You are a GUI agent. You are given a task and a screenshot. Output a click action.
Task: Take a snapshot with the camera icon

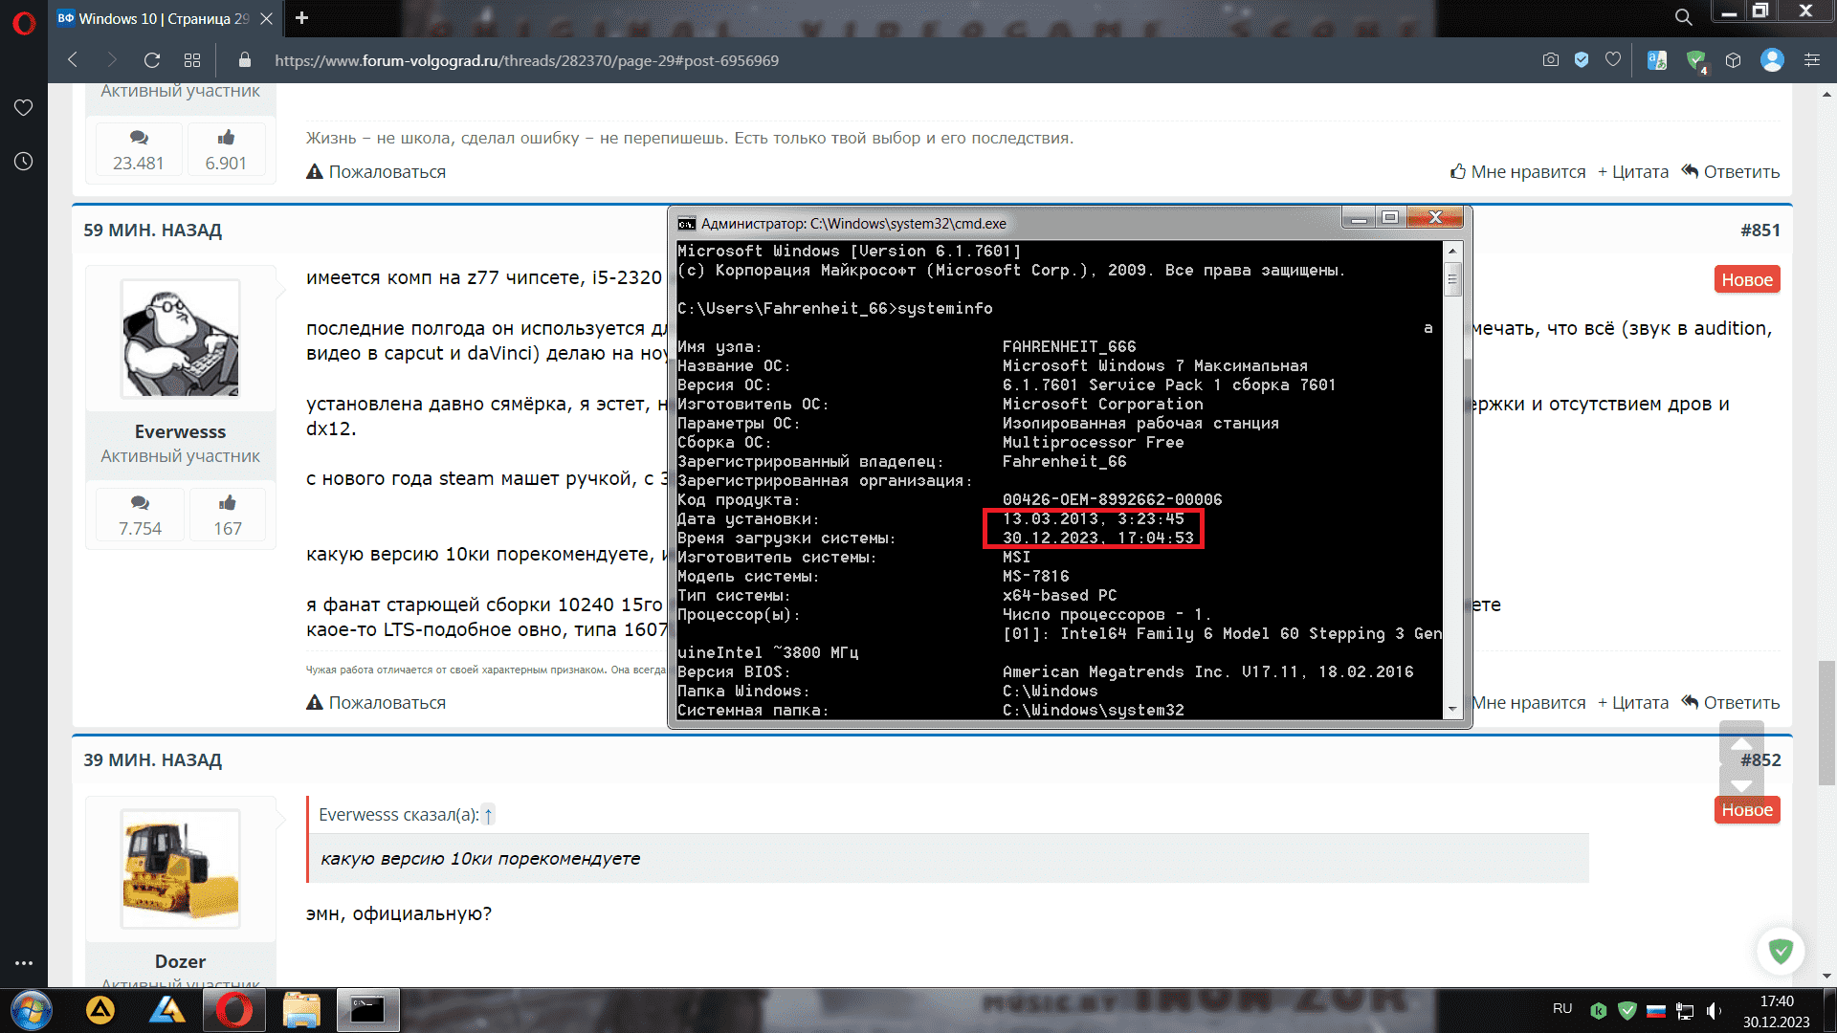[1551, 60]
